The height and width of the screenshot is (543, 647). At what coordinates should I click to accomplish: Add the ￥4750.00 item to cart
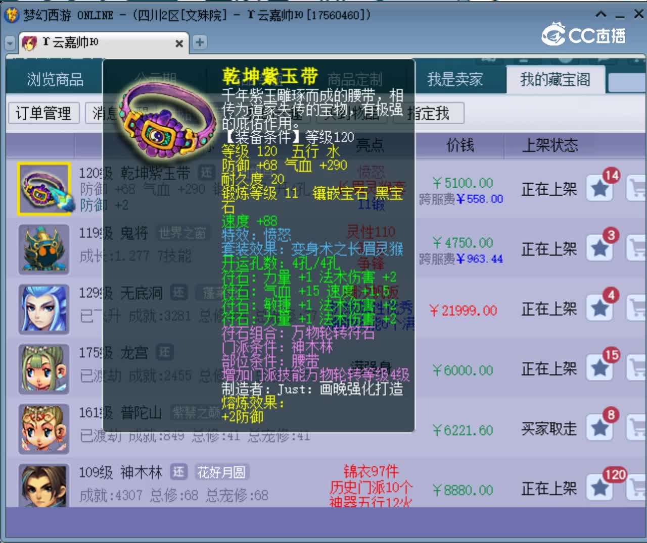pyautogui.click(x=637, y=248)
